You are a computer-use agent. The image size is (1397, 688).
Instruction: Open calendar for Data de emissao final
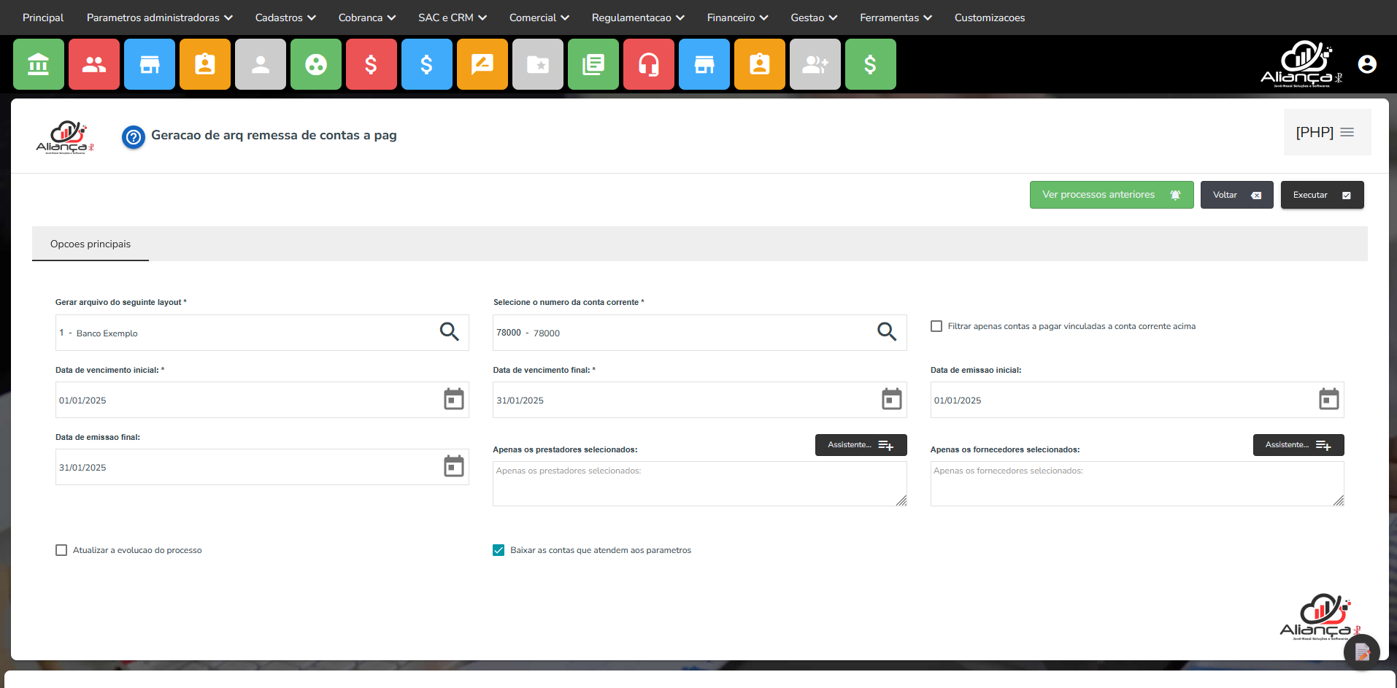coord(453,466)
